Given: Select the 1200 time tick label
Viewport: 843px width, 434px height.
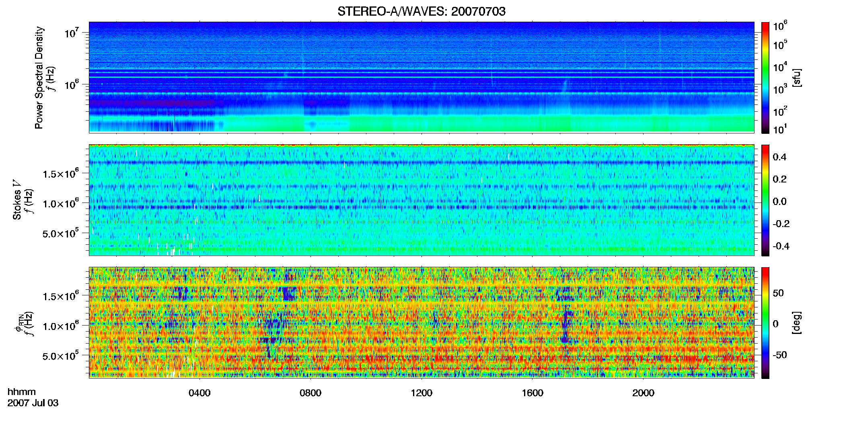Looking at the screenshot, I should tap(421, 393).
